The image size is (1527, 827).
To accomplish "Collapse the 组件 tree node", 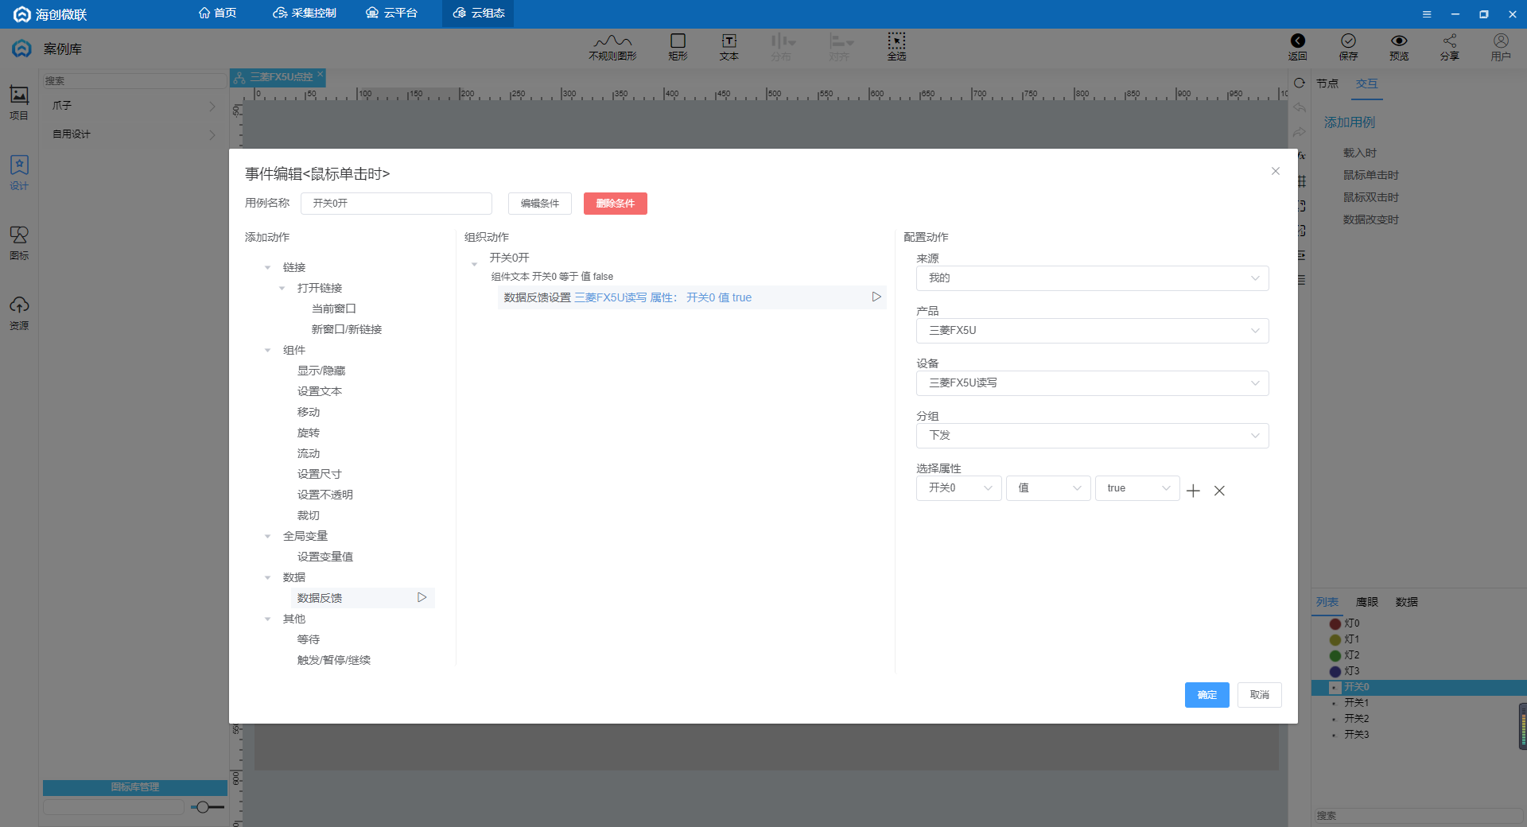I will [268, 350].
